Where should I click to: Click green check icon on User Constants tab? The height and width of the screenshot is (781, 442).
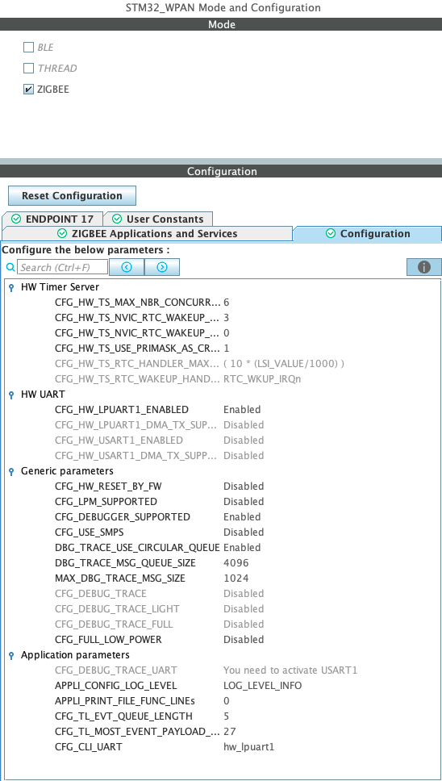[118, 219]
